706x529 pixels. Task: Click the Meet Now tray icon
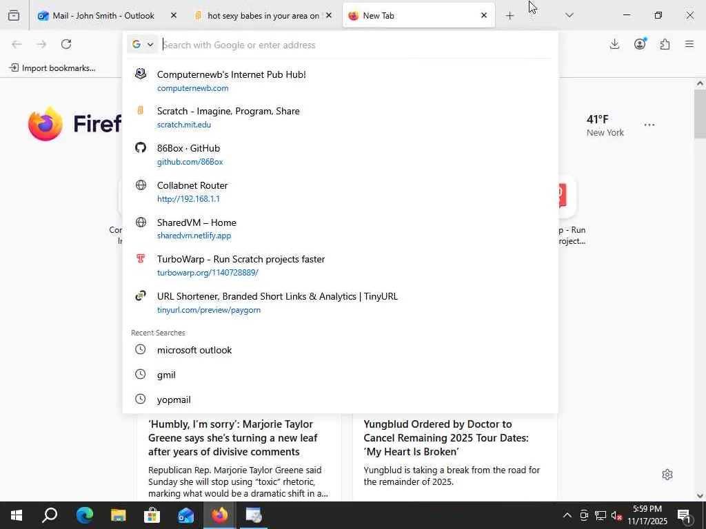point(584,515)
